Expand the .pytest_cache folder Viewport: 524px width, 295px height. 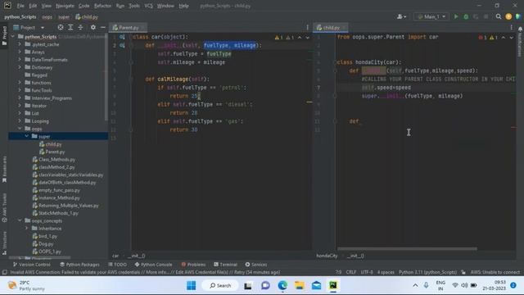pos(20,44)
